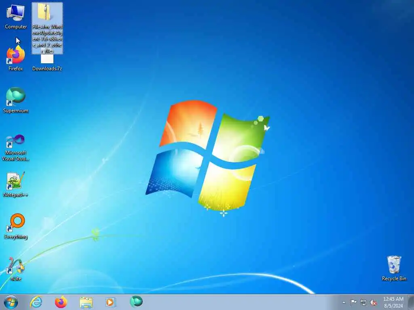Launch Internet Explorer from the taskbar
The height and width of the screenshot is (310, 414).
(36, 302)
